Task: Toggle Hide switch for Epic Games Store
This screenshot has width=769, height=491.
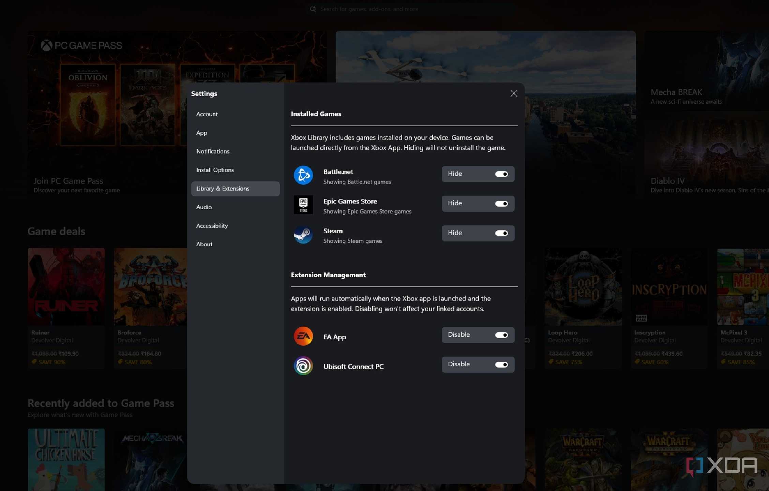Action: [501, 204]
